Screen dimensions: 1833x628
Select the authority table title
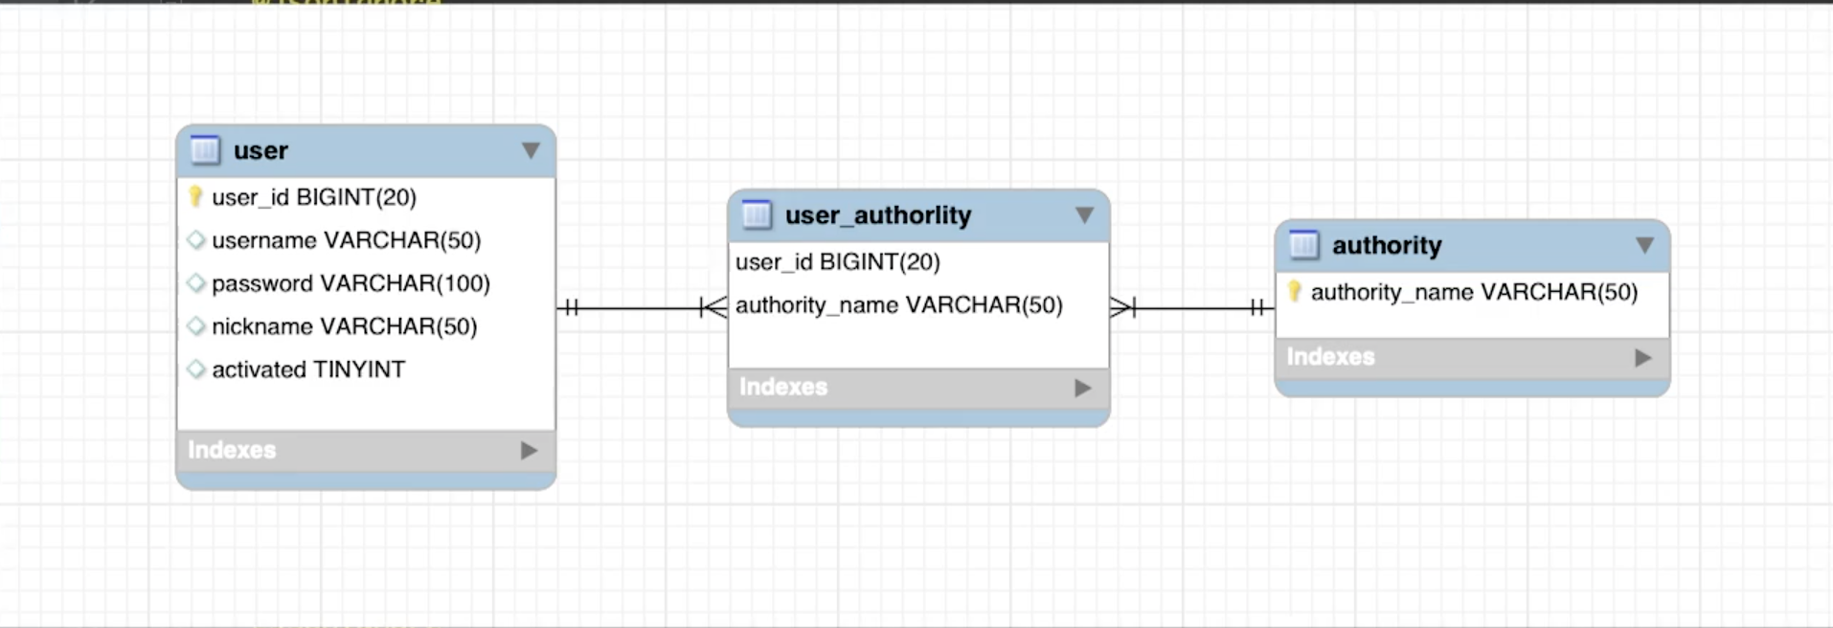(1387, 246)
